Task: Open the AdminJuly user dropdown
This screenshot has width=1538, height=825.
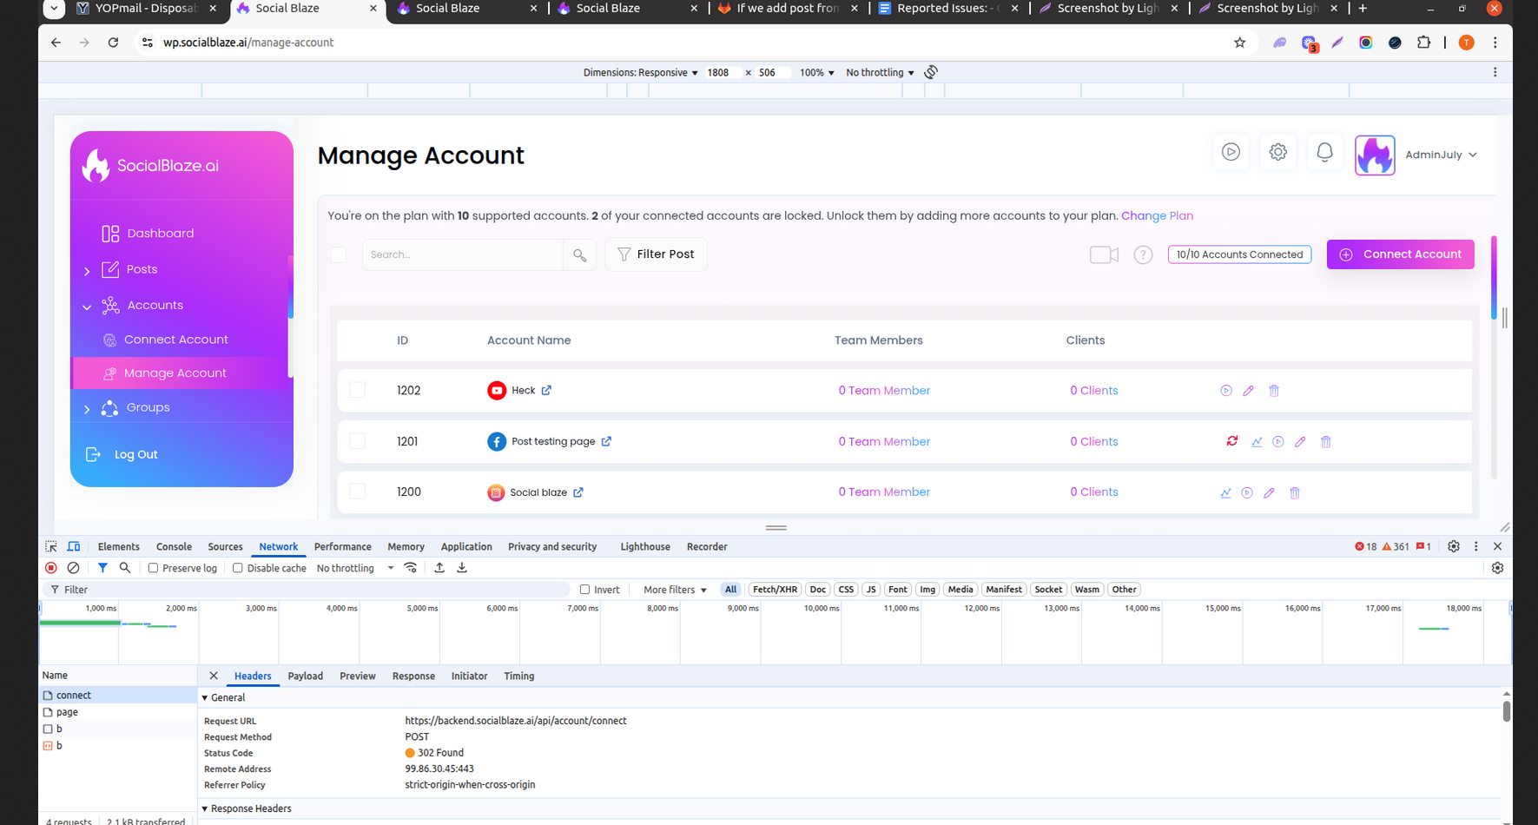Action: coord(1441,155)
